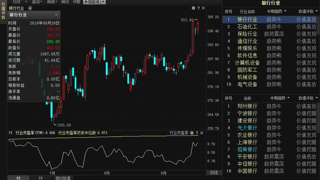Click the round dropdown beside 银行行业 title
The height and width of the screenshot is (180, 320).
[30, 8]
